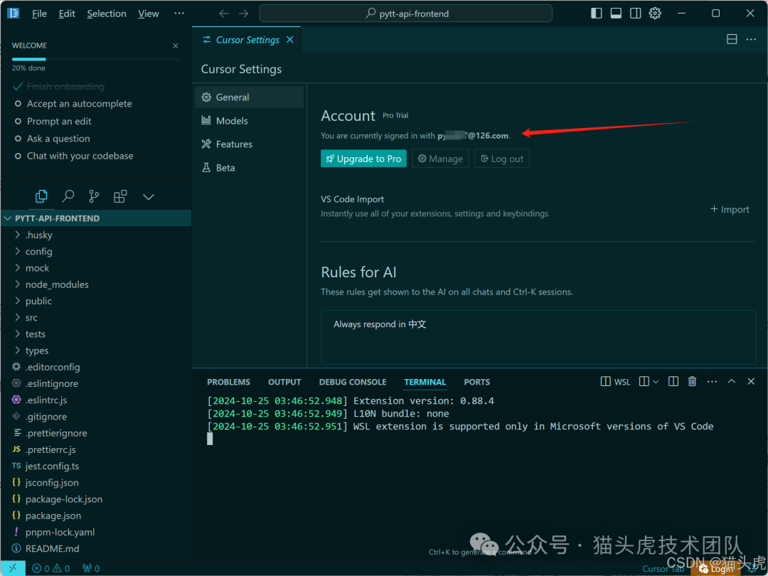The width and height of the screenshot is (768, 576).
Task: Toggle secondary sidebar layout icon
Action: click(635, 14)
